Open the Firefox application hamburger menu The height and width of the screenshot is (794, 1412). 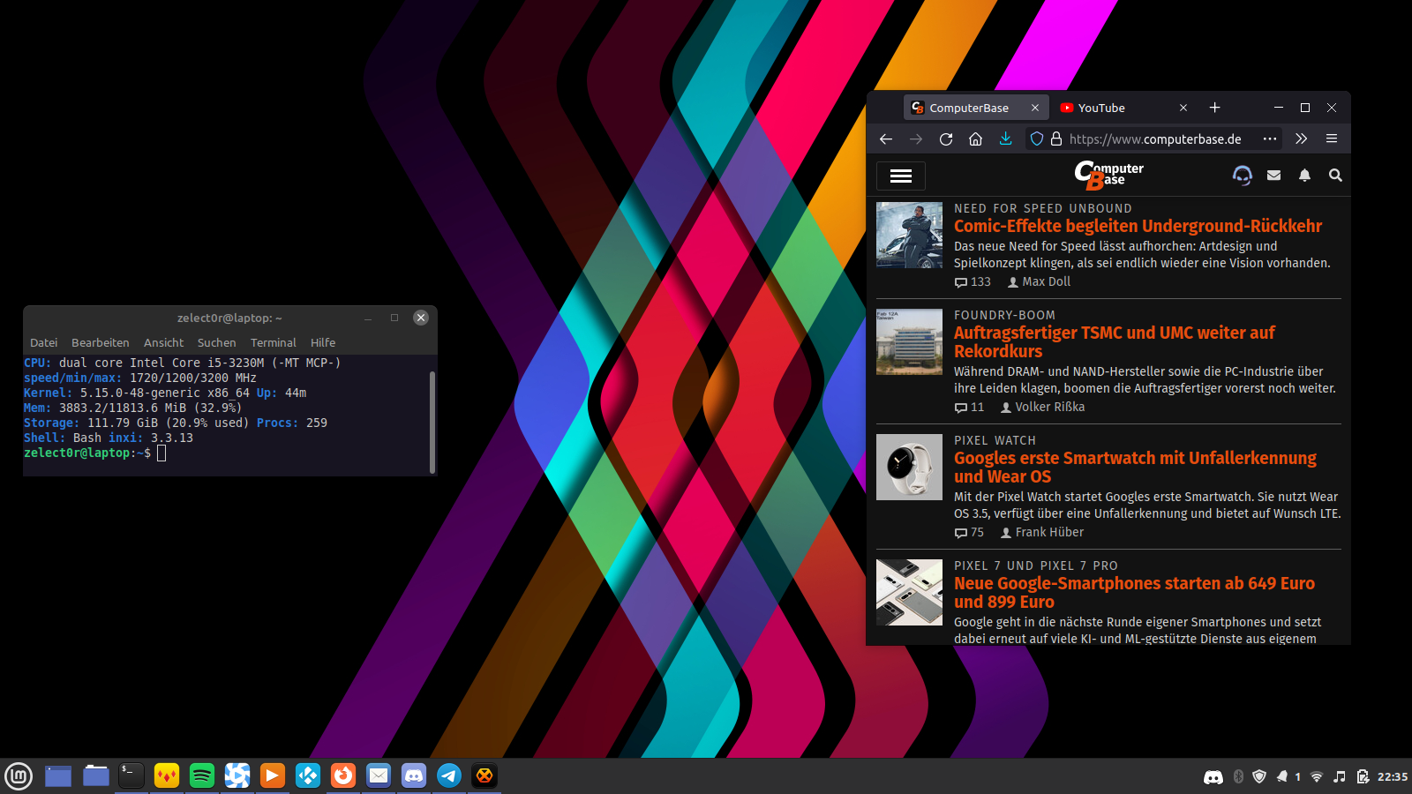[1332, 139]
